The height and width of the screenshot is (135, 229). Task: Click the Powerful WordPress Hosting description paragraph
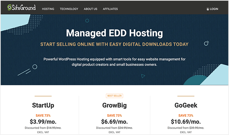click(115, 62)
